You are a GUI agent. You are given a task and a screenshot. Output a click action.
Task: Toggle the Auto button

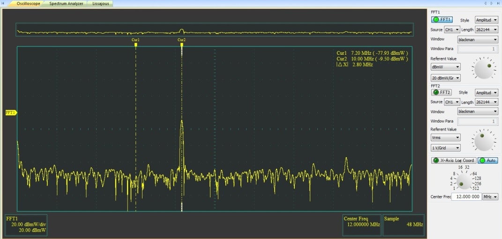pos(488,160)
